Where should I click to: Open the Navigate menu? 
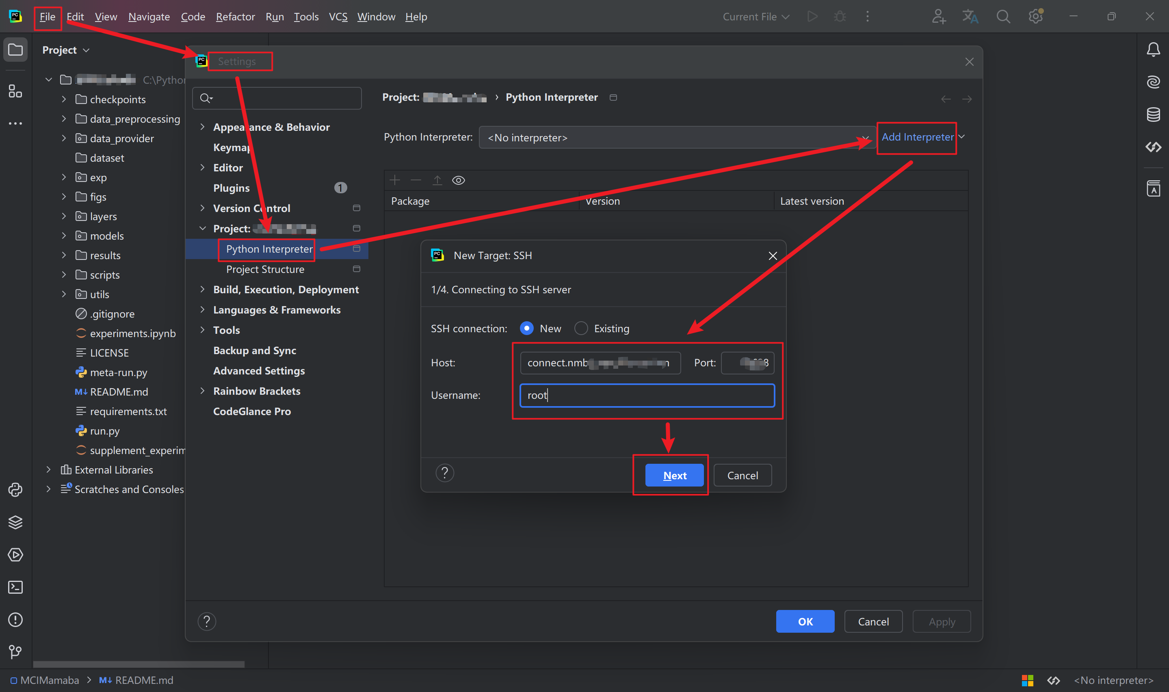[149, 17]
